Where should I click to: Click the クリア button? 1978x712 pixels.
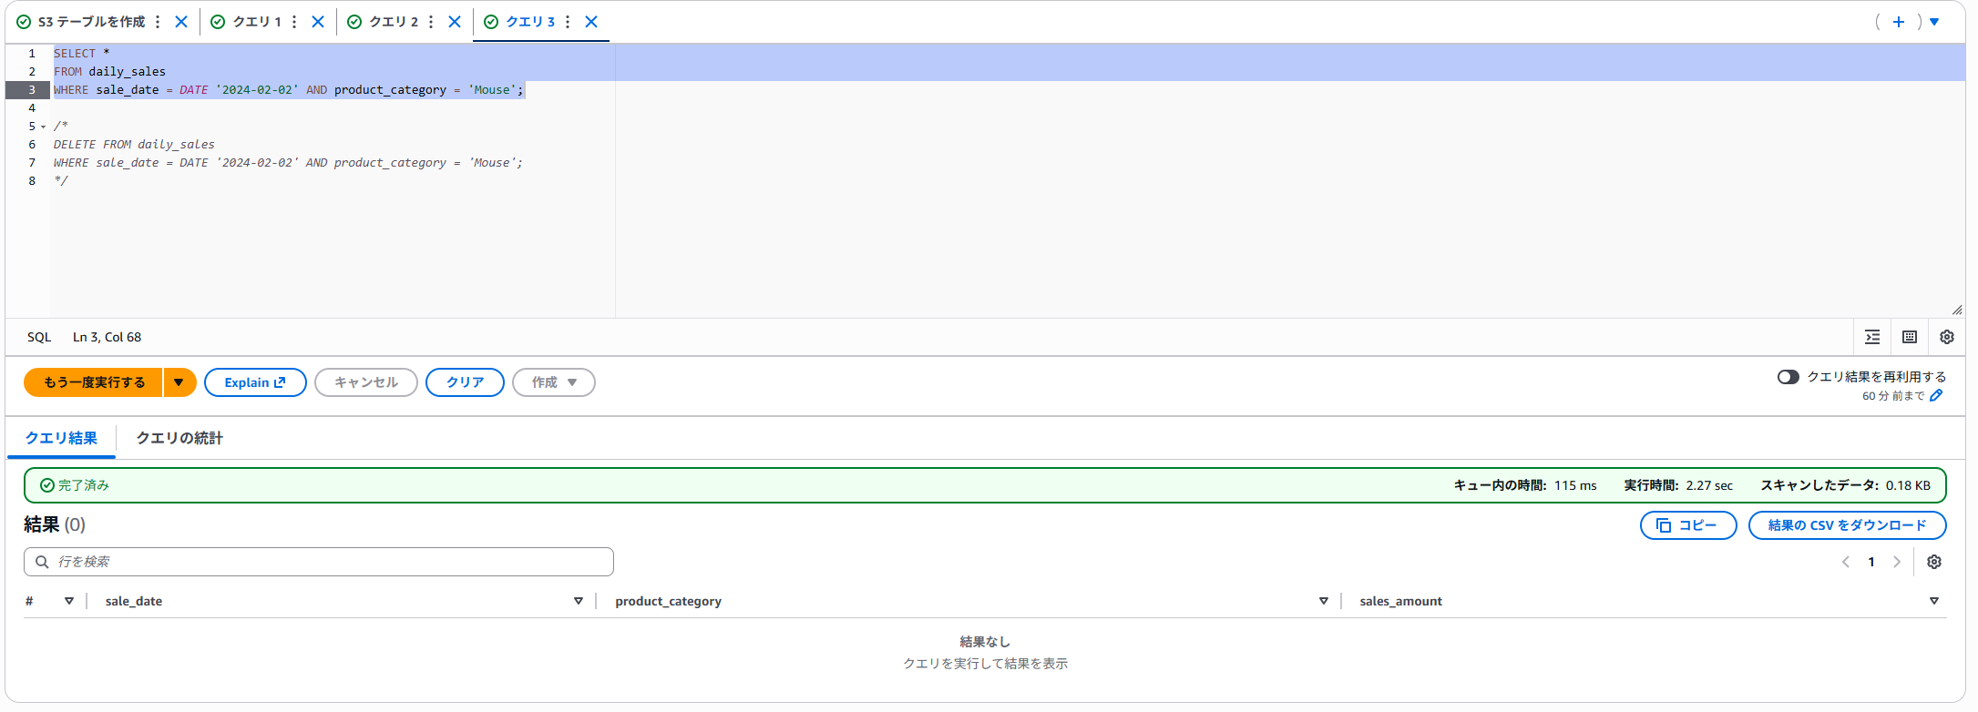click(x=465, y=382)
